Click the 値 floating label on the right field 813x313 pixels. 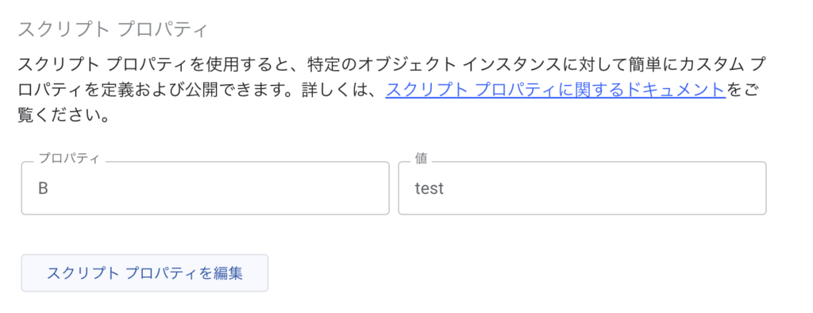click(422, 160)
